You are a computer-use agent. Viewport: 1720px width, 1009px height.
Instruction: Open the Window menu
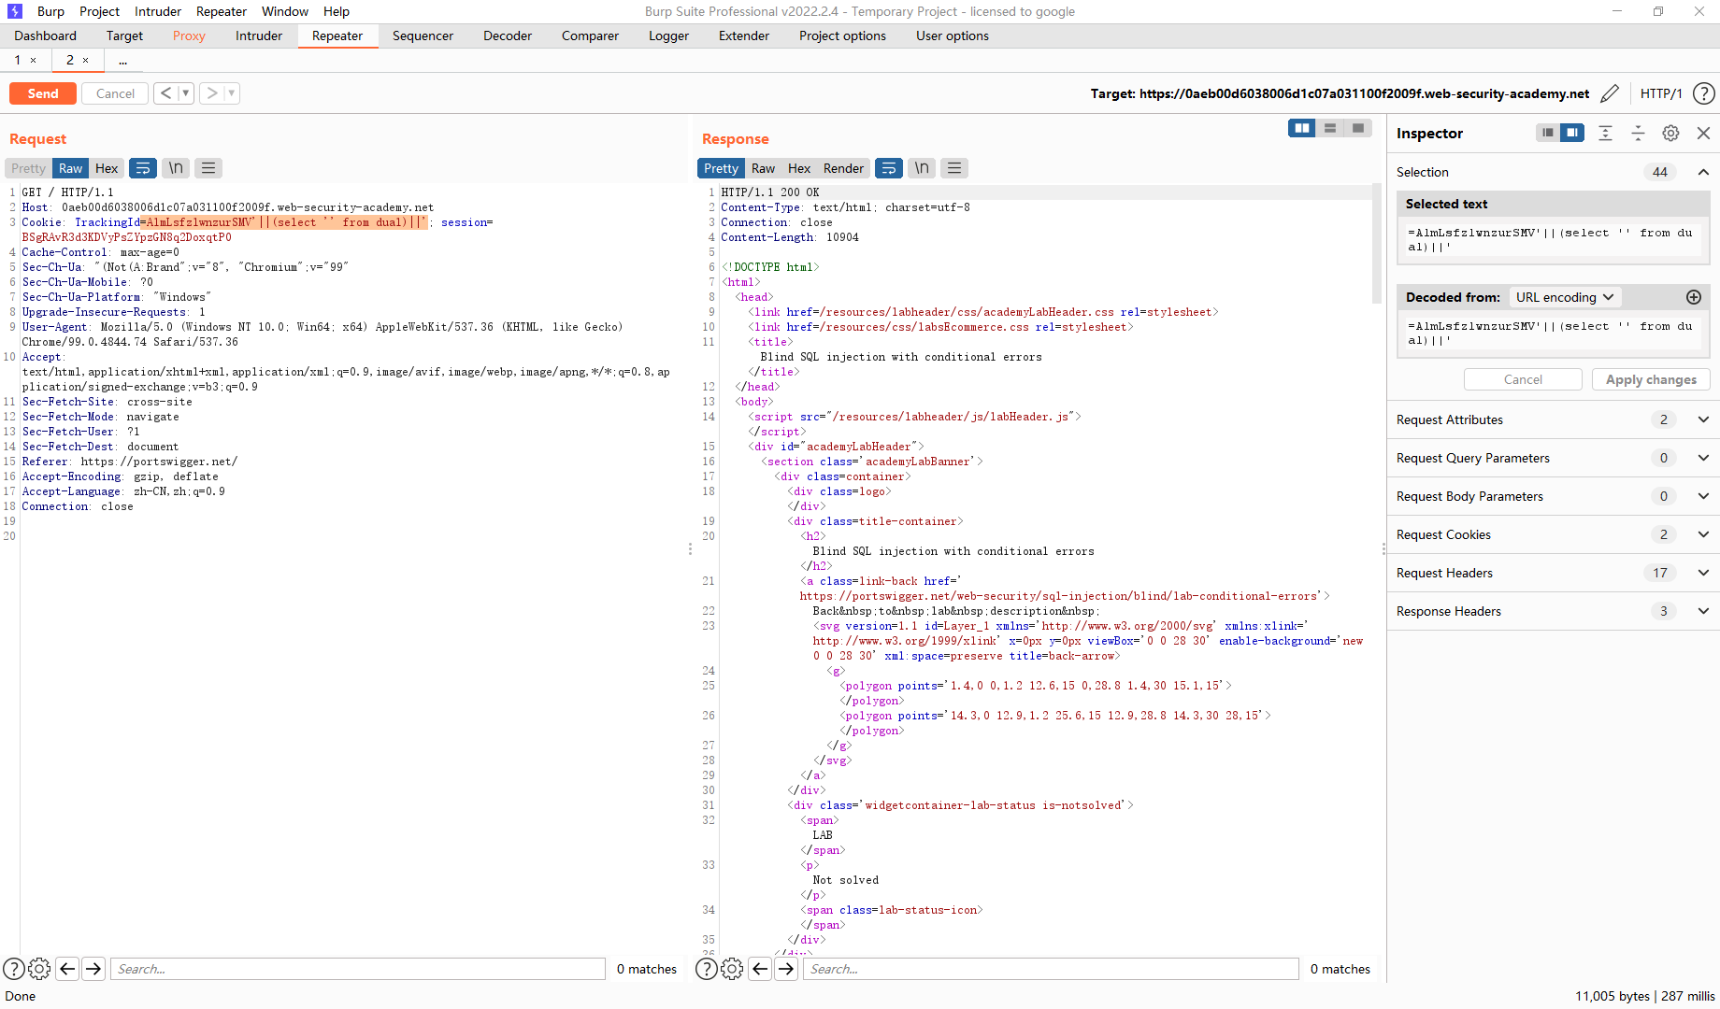tap(285, 11)
